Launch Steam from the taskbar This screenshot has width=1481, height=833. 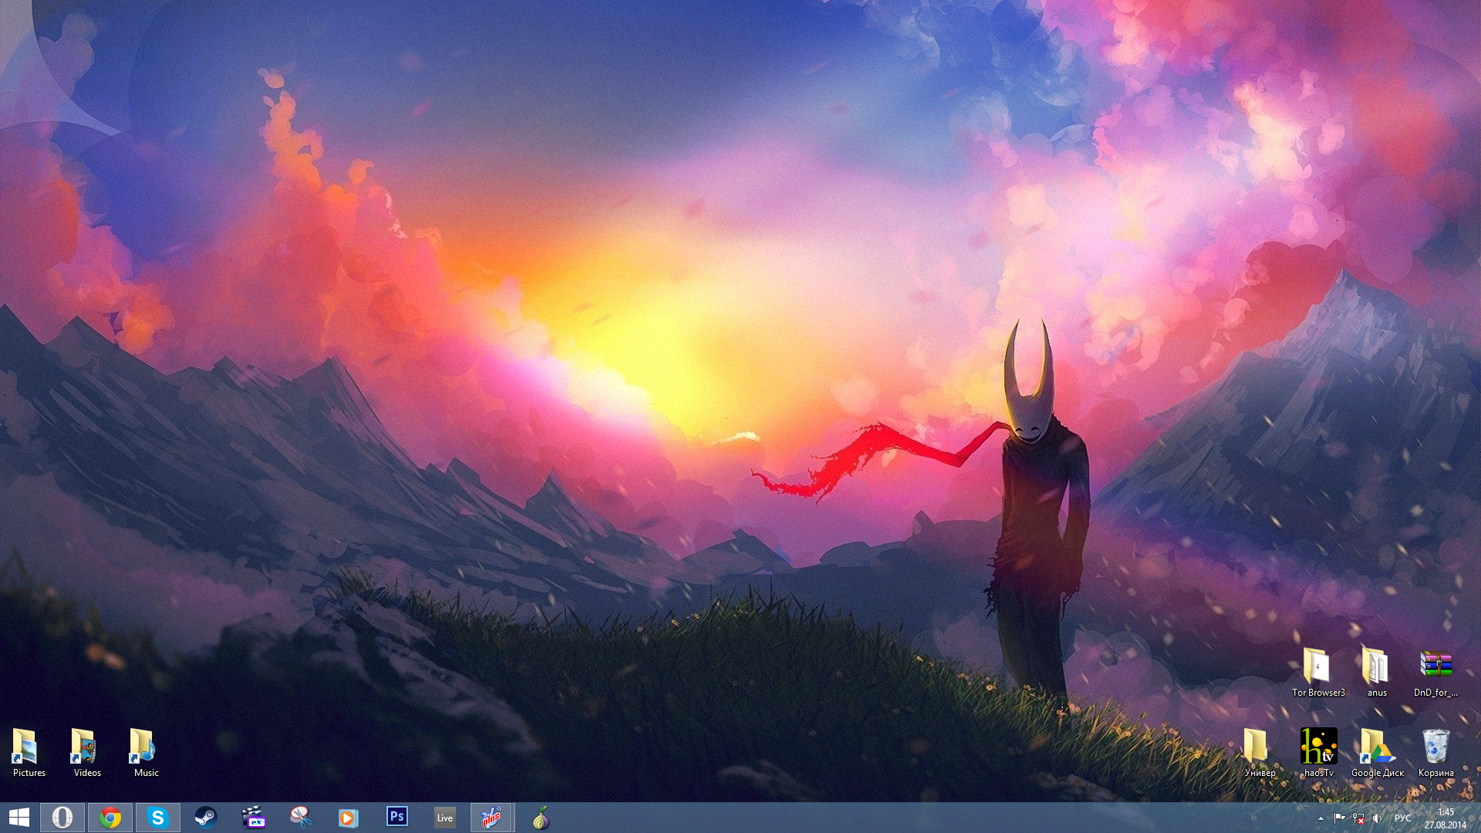206,818
